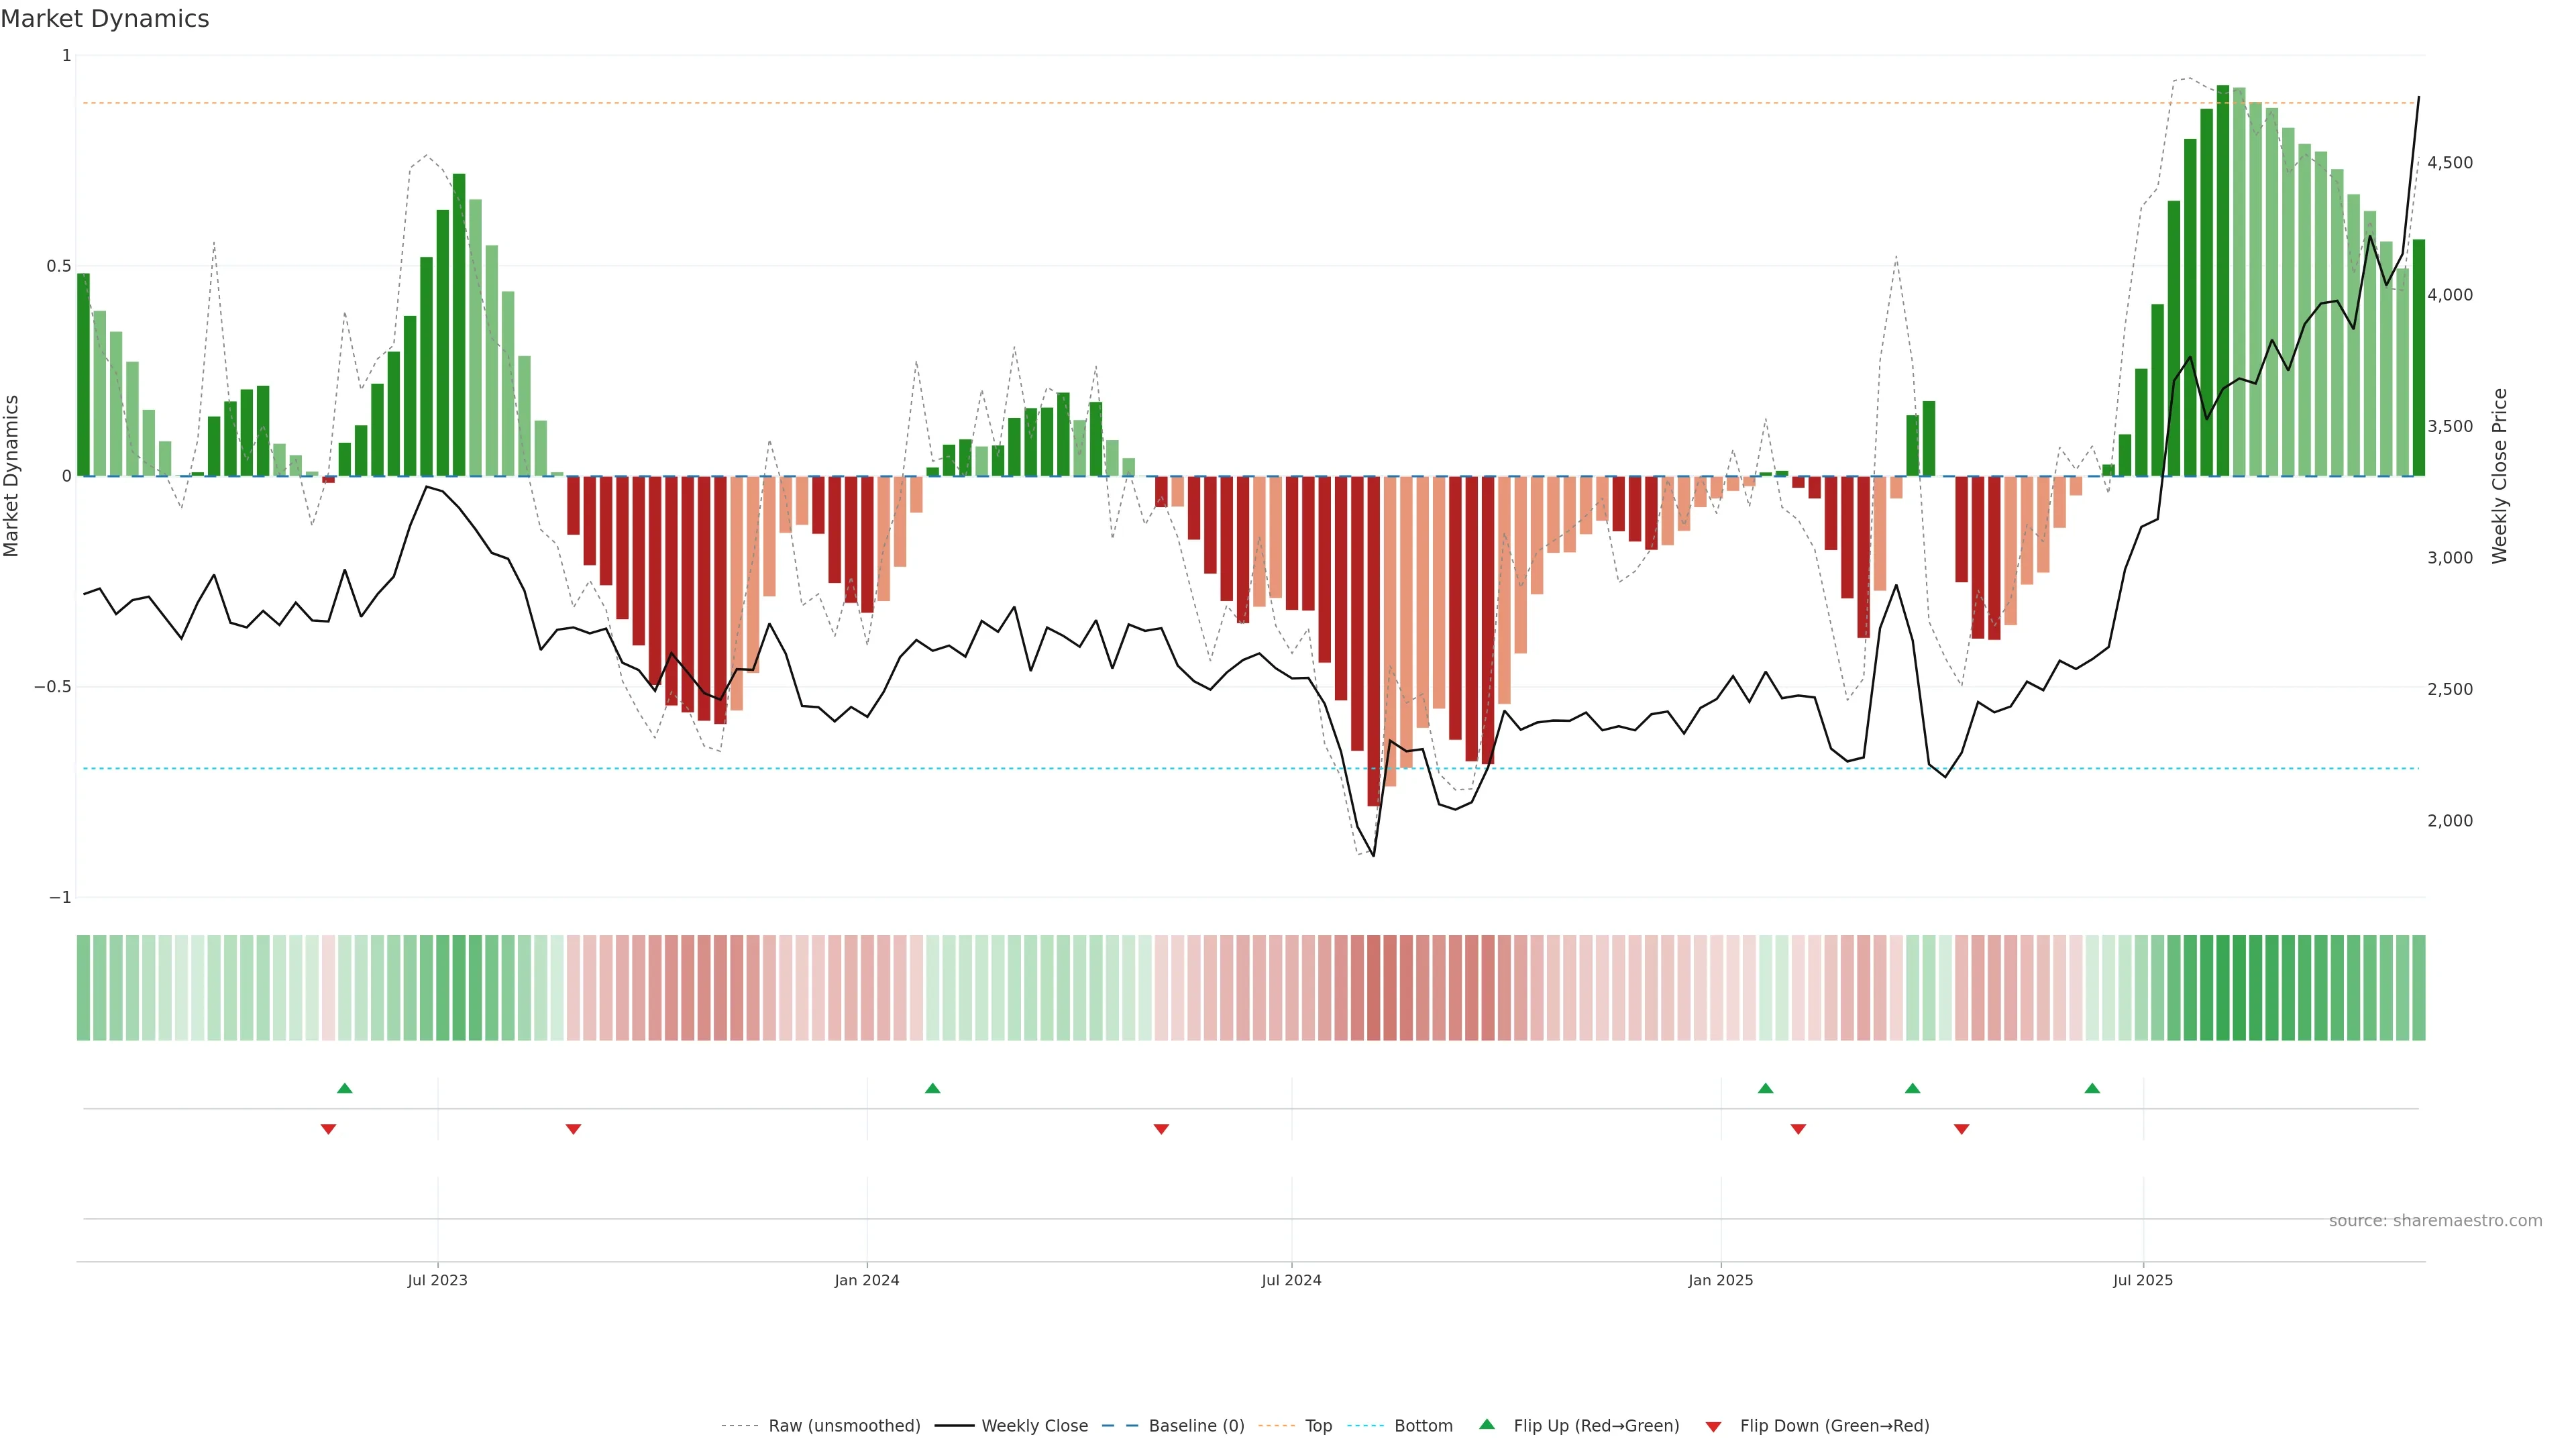The width and height of the screenshot is (2576, 1449).
Task: Hide the Top threshold line via legend
Action: click(x=1318, y=1426)
